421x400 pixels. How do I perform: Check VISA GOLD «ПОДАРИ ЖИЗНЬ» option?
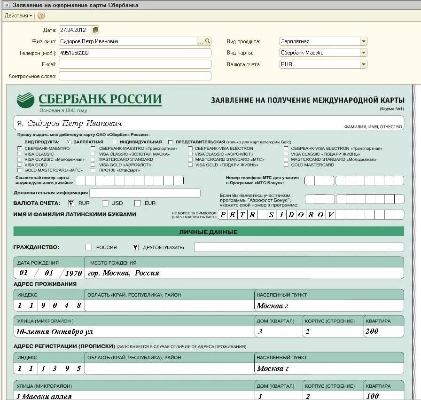pos(190,165)
